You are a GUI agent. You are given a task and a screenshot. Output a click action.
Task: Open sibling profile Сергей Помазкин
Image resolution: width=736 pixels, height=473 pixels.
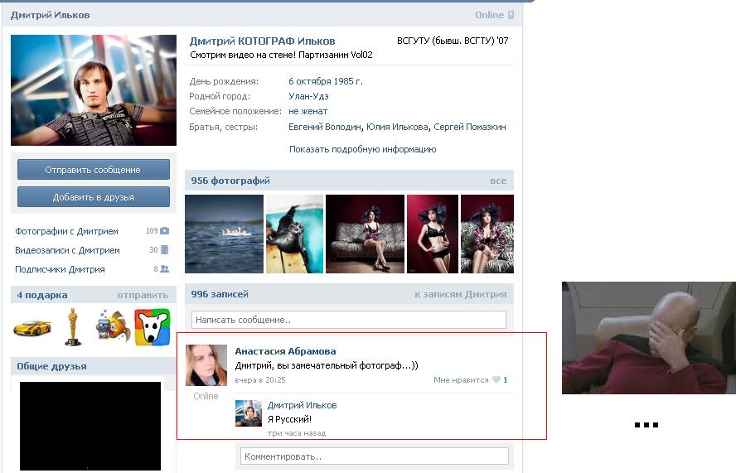(x=470, y=127)
